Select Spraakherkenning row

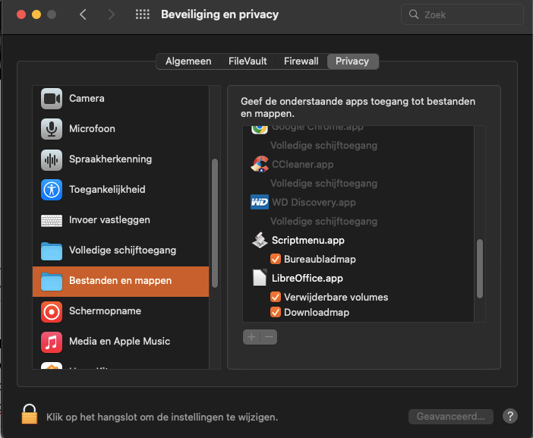tap(121, 159)
